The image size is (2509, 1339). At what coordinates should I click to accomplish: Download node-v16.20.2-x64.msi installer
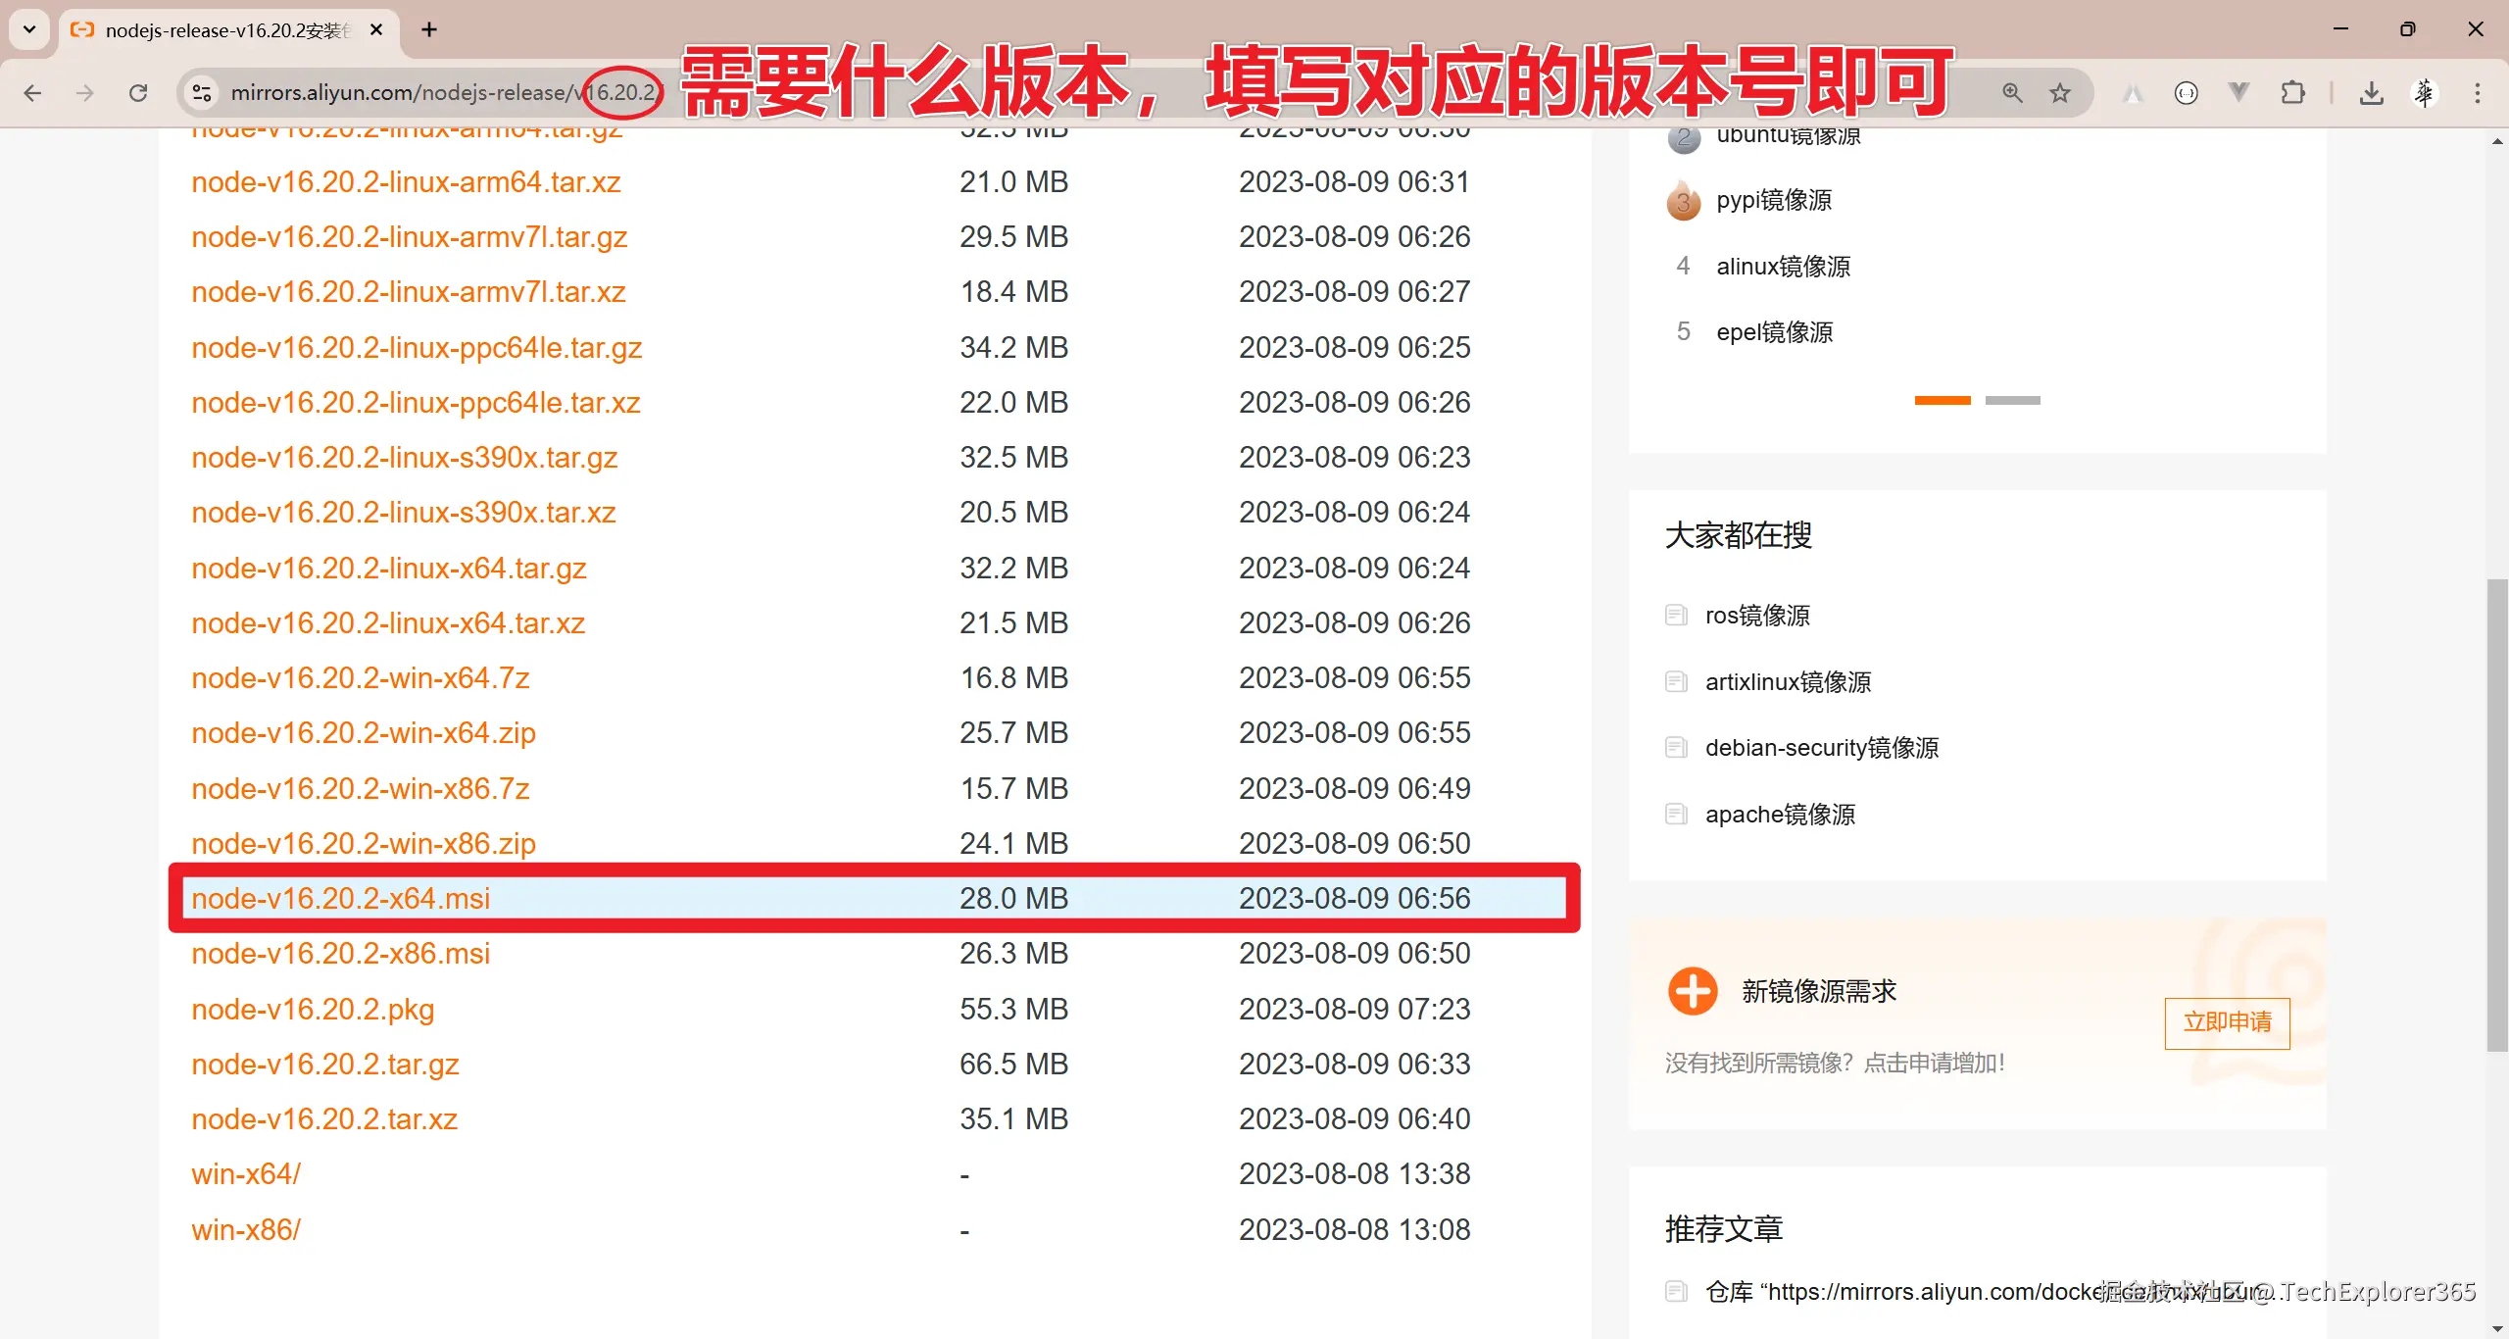coord(340,899)
